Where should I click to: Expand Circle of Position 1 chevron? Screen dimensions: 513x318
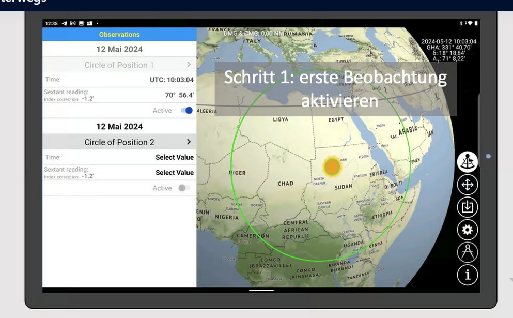coord(189,65)
